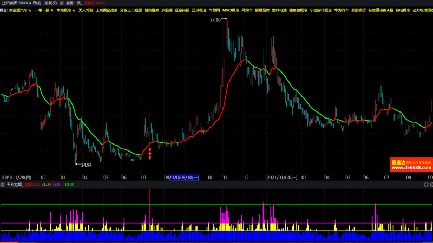
Task: Open the 燃料电池 concept tag
Action: (279, 10)
